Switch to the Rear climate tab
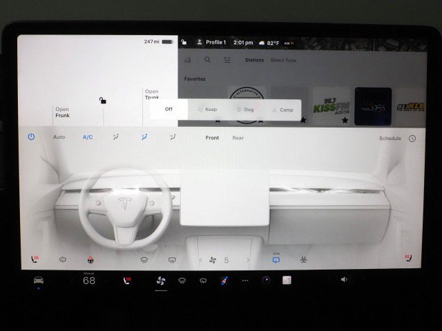442x331 pixels. pyautogui.click(x=238, y=138)
